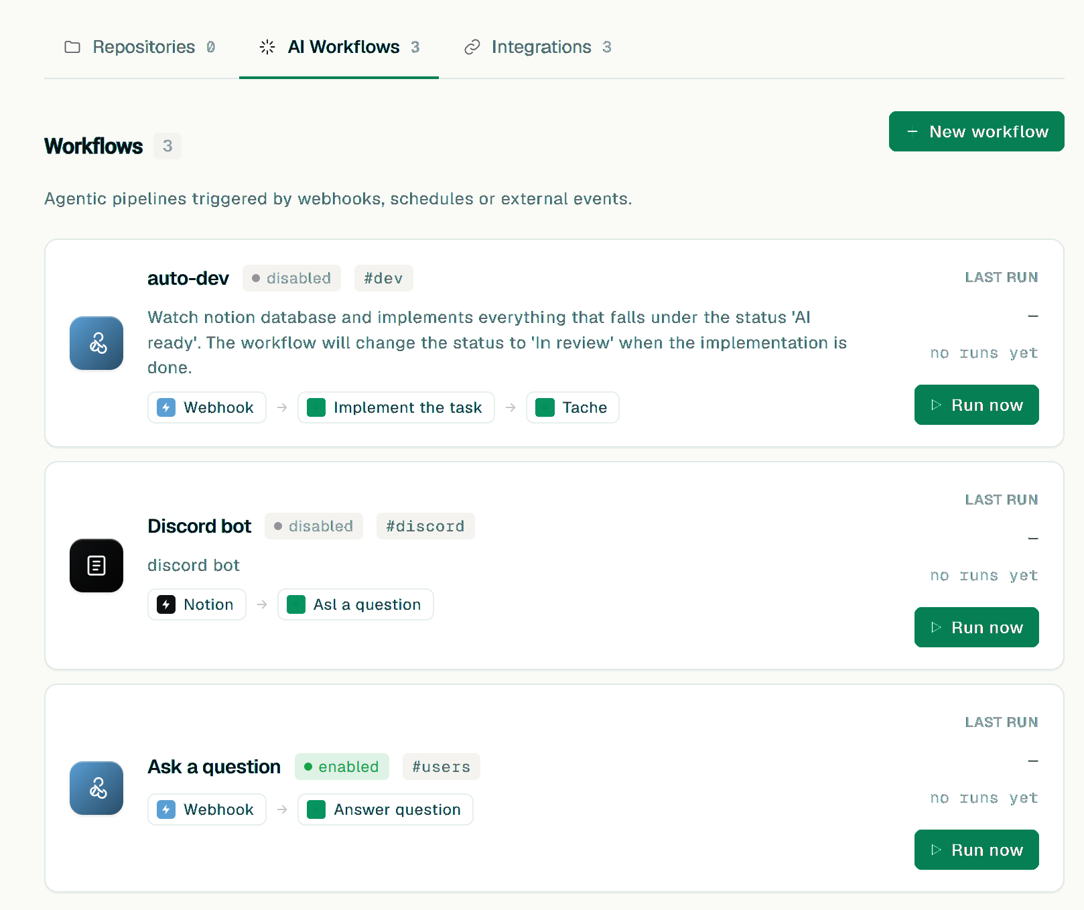Click the Workflows heading

pos(94,146)
